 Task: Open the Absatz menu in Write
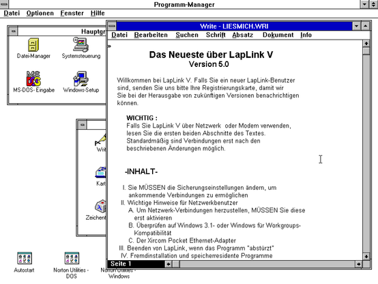242,35
